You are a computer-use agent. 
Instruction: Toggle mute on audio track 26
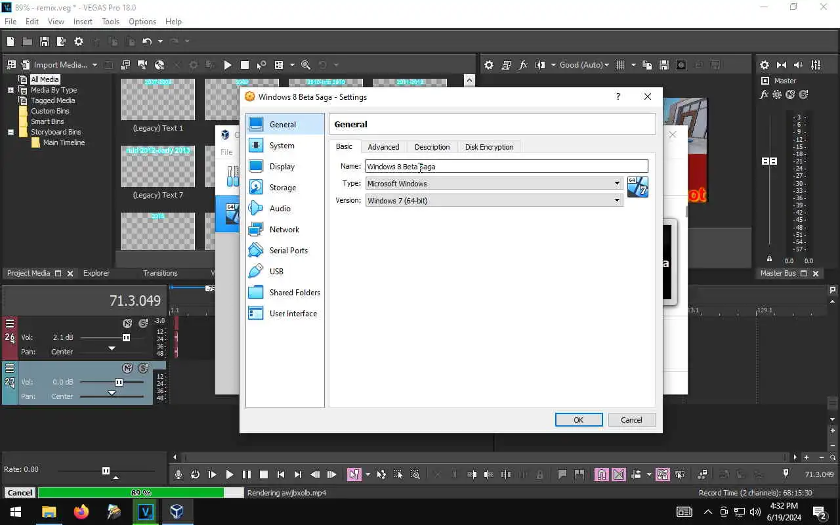click(x=128, y=324)
